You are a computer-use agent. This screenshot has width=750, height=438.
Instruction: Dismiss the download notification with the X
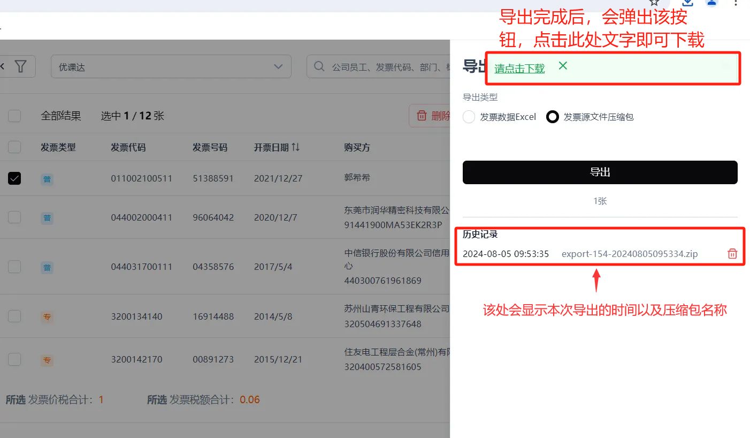point(563,66)
